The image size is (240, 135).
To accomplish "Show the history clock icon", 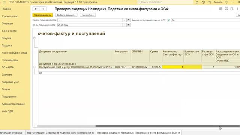I will pos(203,2).
